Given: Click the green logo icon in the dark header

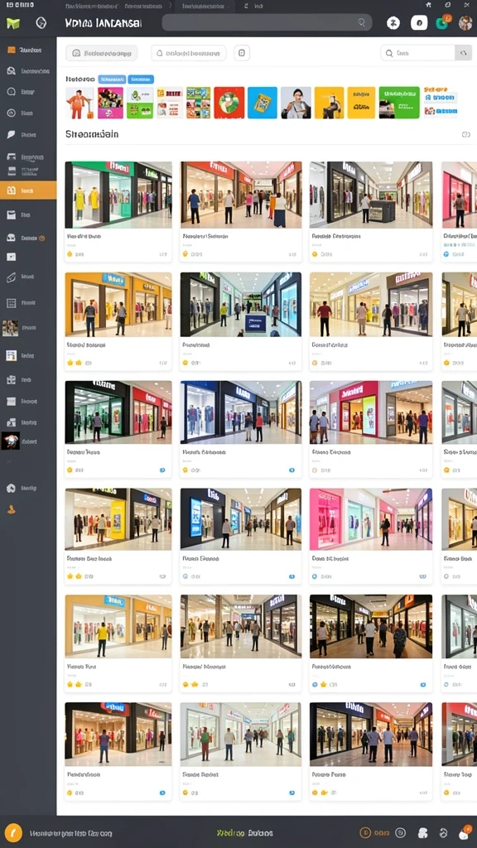Looking at the screenshot, I should [13, 23].
